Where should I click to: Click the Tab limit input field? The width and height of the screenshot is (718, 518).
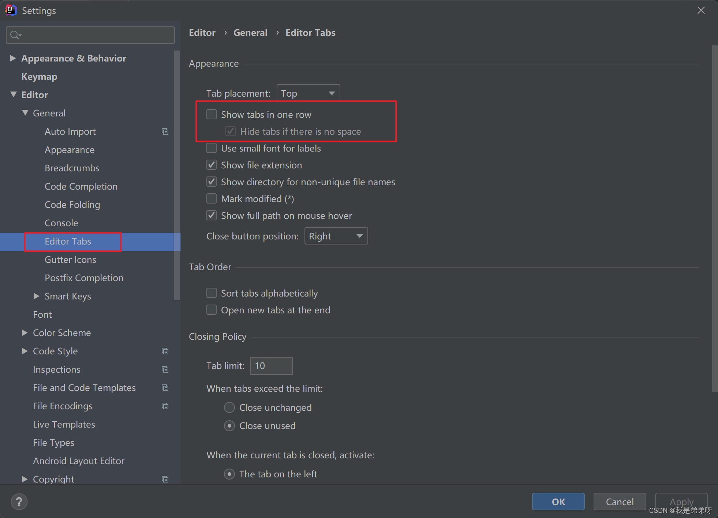pyautogui.click(x=271, y=366)
